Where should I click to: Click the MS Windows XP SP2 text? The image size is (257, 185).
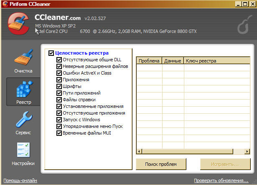[56, 26]
